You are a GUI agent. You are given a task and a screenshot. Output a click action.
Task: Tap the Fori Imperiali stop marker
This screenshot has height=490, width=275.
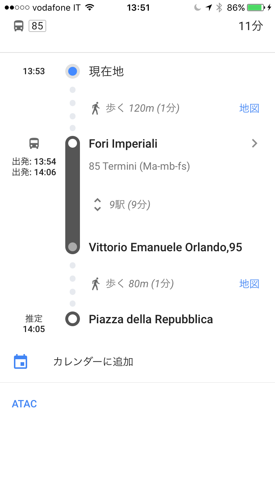[73, 143]
